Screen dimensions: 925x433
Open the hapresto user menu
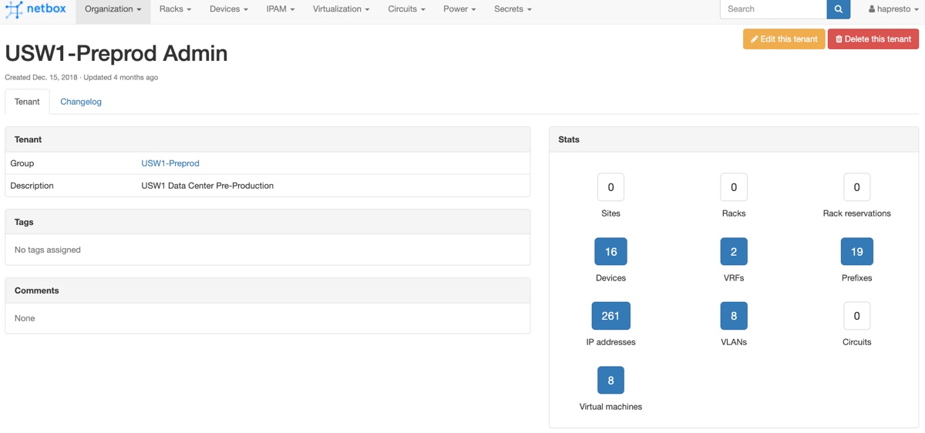(893, 9)
